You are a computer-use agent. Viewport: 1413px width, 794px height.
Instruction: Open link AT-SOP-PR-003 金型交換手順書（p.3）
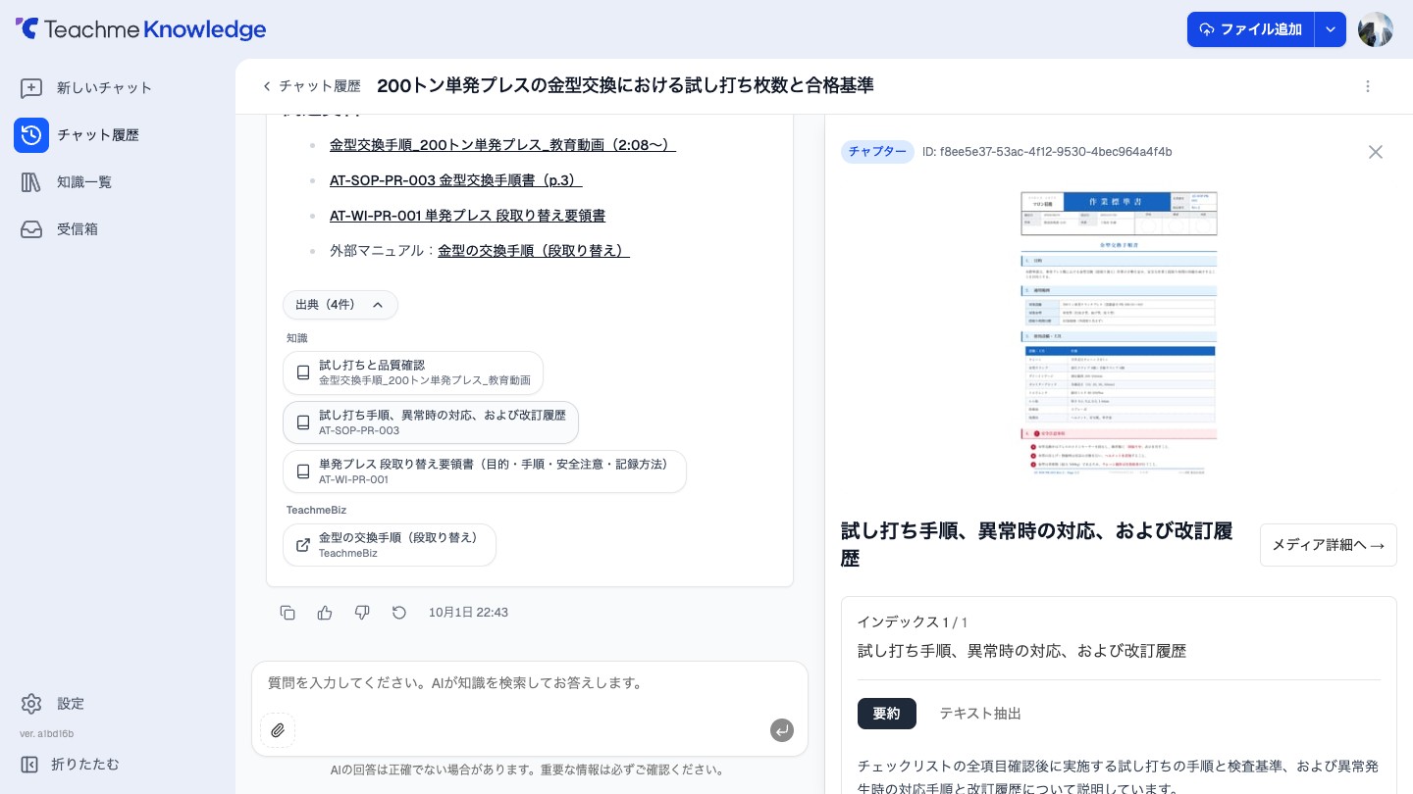point(456,180)
